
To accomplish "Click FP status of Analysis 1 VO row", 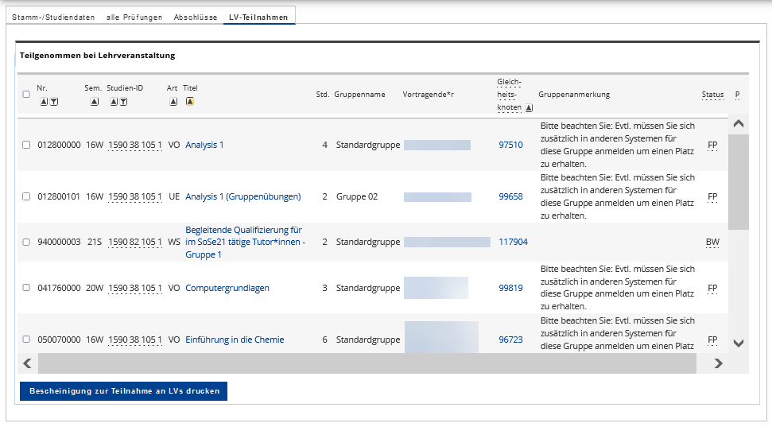I will tap(712, 145).
